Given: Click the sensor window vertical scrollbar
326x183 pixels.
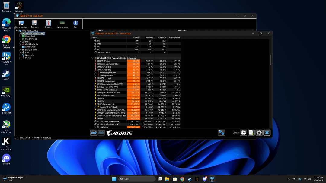Looking at the screenshot, I should [271, 60].
